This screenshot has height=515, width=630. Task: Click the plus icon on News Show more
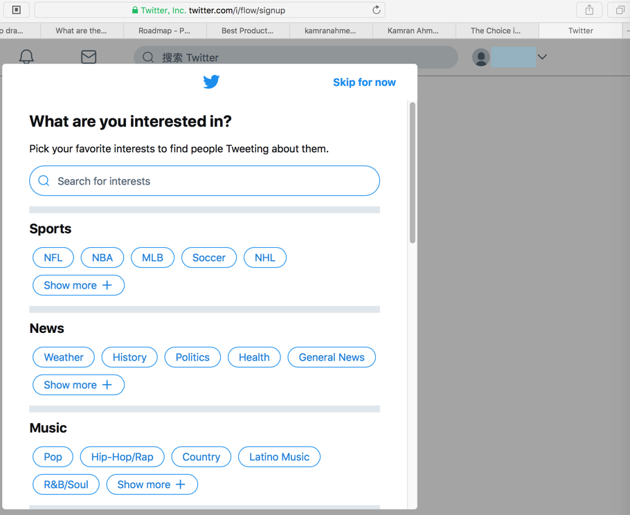(x=107, y=385)
